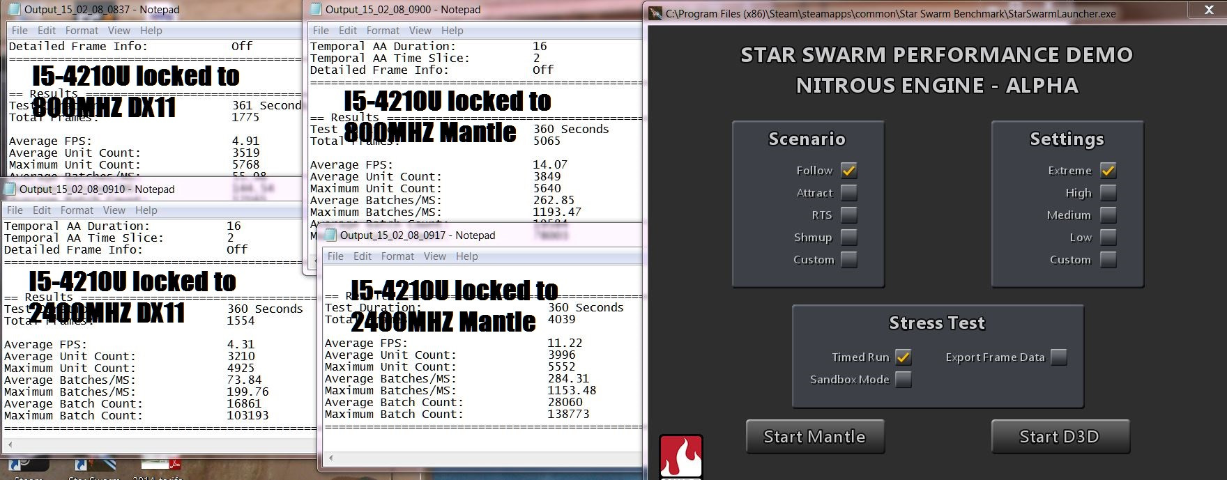Enable the Attract scenario checkbox
1227x480 pixels.
click(848, 193)
